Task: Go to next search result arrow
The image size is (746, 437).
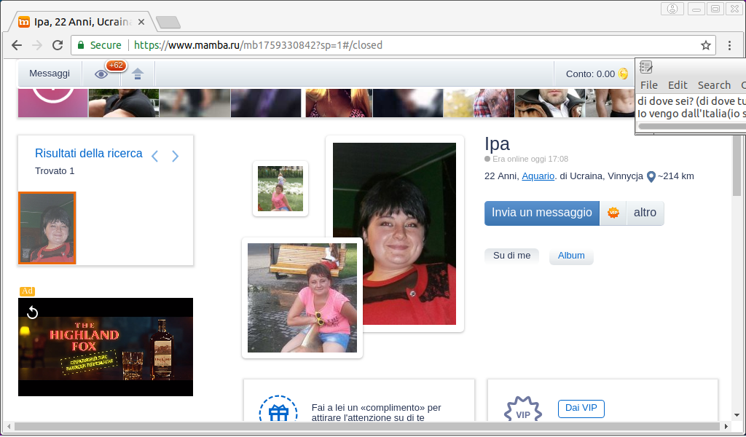Action: pos(175,156)
